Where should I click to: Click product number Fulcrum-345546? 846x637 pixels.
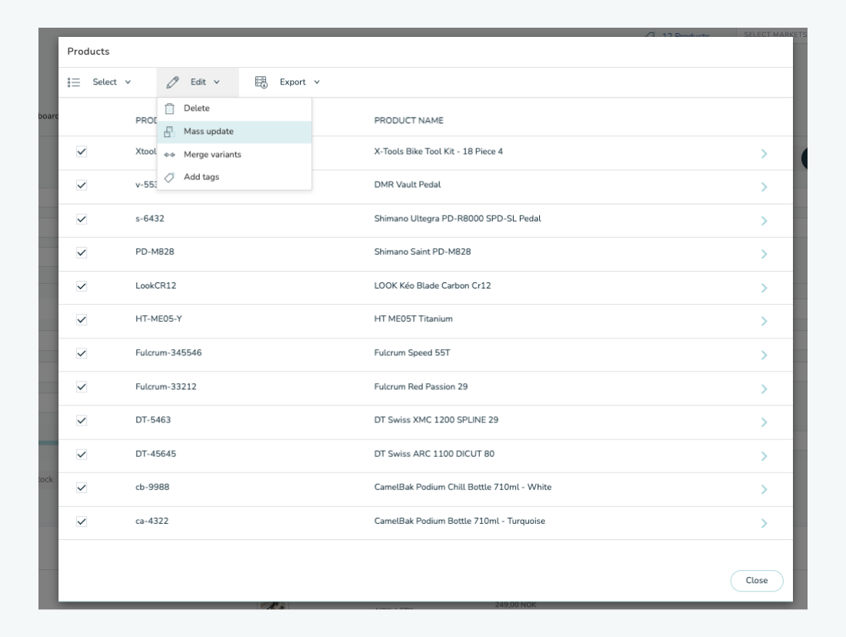tap(168, 353)
